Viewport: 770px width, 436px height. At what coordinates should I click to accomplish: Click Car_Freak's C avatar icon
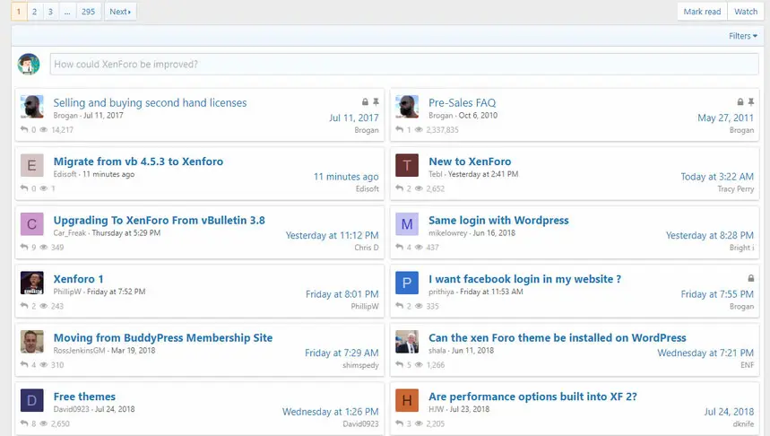[32, 224]
